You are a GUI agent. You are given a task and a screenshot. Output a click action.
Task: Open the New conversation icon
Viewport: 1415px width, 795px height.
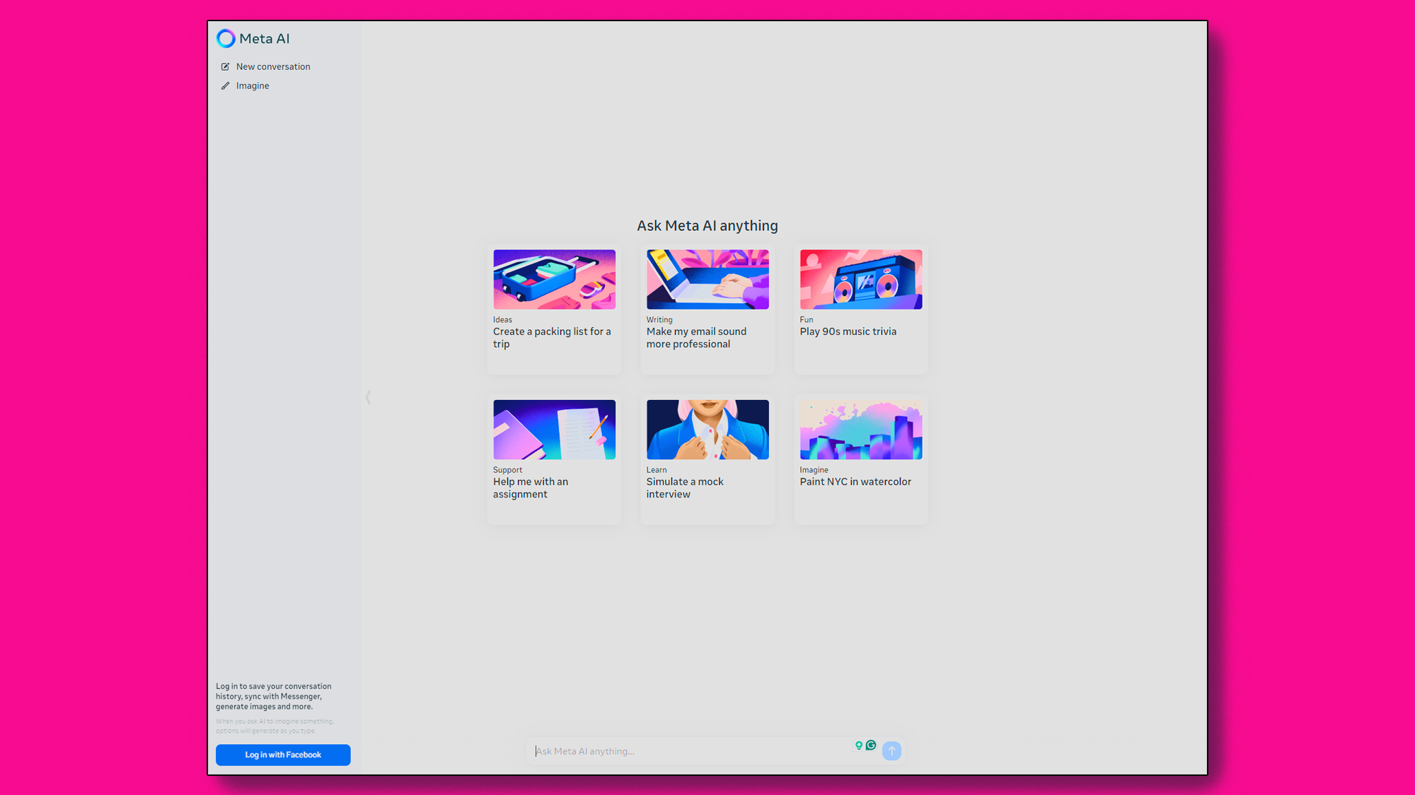tap(226, 66)
